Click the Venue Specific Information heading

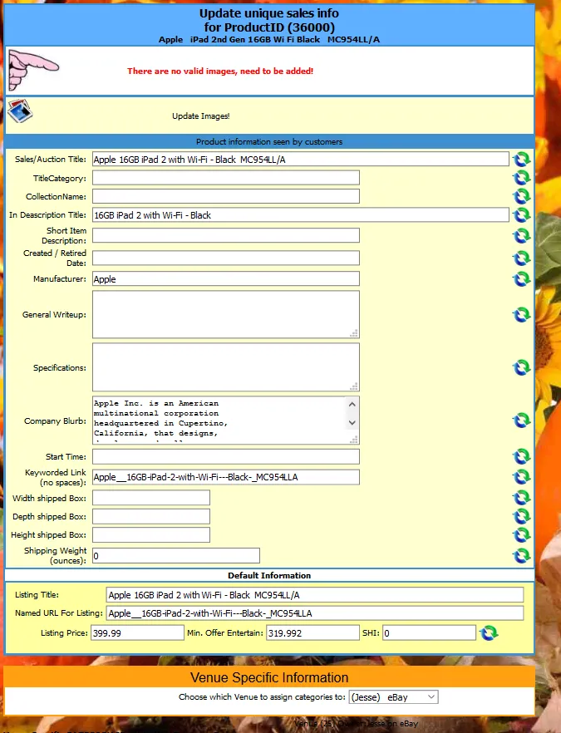coord(269,677)
